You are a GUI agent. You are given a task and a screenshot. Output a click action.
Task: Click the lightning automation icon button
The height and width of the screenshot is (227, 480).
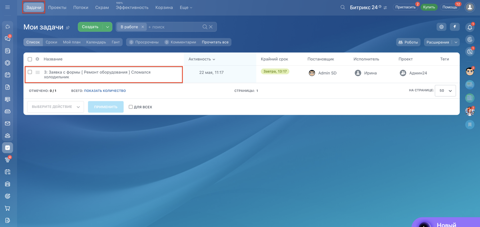[x=455, y=27]
